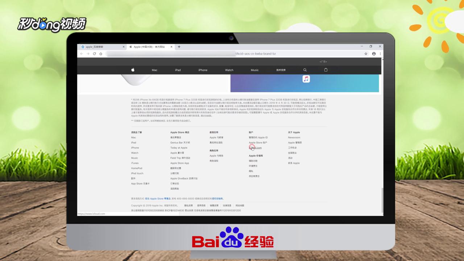Open the Newsroom link
This screenshot has height=261, width=464.
click(294, 137)
